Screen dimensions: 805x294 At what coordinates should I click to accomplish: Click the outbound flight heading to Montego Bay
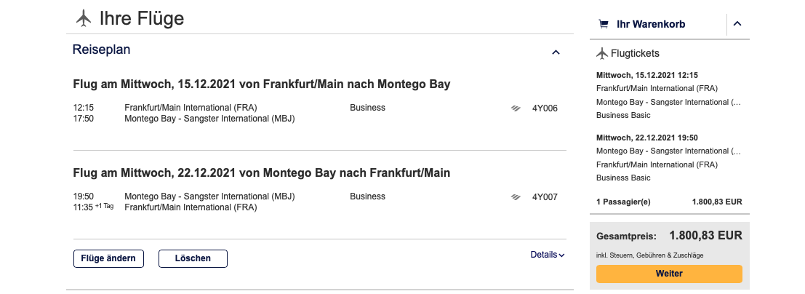(262, 84)
